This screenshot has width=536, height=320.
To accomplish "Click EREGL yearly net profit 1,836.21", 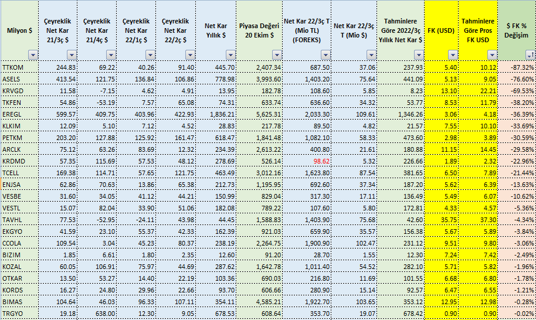I will click(x=216, y=114).
